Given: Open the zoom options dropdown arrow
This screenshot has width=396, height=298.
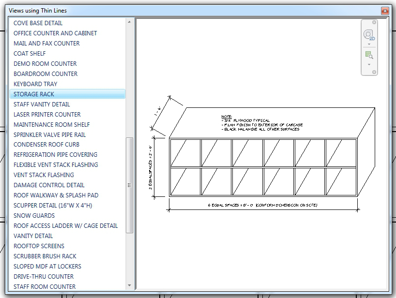Looking at the screenshot, I should pyautogui.click(x=369, y=65).
